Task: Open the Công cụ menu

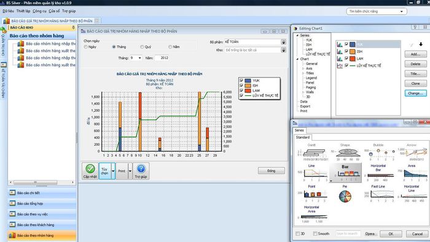Action: (x=39, y=11)
